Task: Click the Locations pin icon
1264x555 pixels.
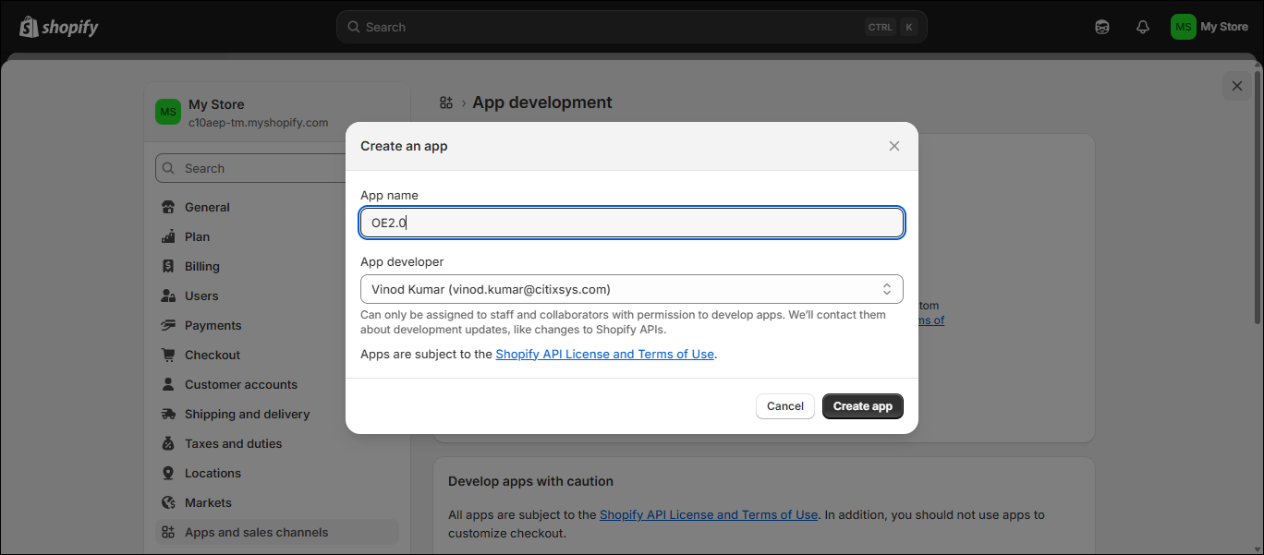Action: point(168,474)
